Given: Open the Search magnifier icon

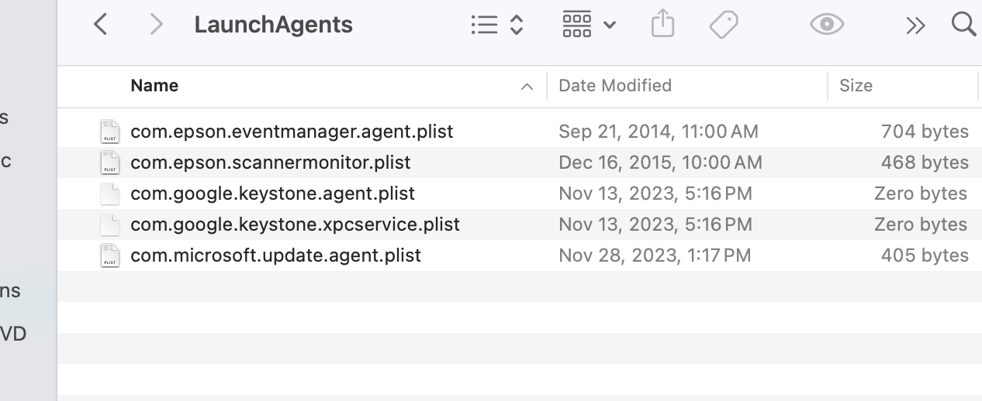Looking at the screenshot, I should (963, 25).
